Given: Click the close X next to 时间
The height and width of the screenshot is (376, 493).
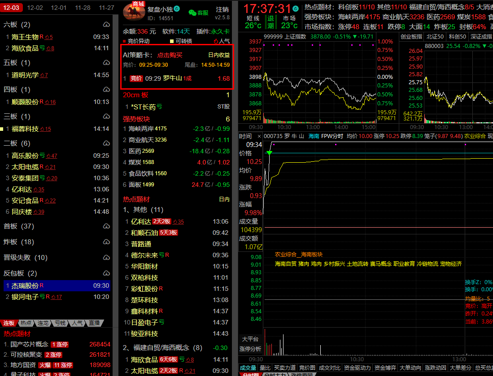Looking at the screenshot, I should pos(259,136).
